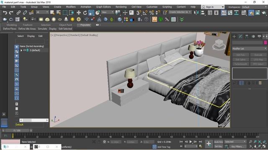The width and height of the screenshot is (268, 150).
Task: Click the Simulate button
Action: coord(42,29)
